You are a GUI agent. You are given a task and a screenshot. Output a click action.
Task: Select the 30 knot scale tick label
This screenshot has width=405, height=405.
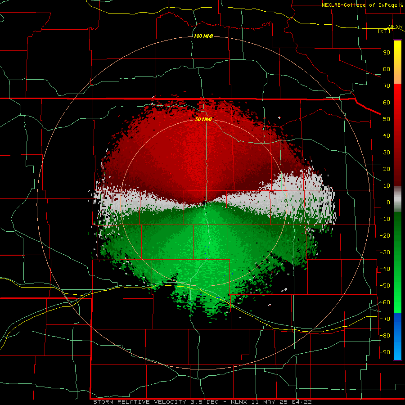click(x=387, y=153)
